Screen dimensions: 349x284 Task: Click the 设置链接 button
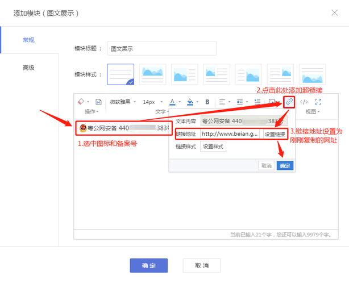[x=275, y=134]
